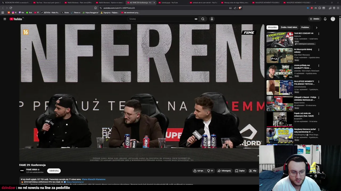341x191 pixels.
Task: Click the #fame hashtag link
Action: coord(84,179)
